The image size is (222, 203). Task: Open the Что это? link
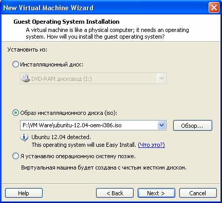pos(151,145)
